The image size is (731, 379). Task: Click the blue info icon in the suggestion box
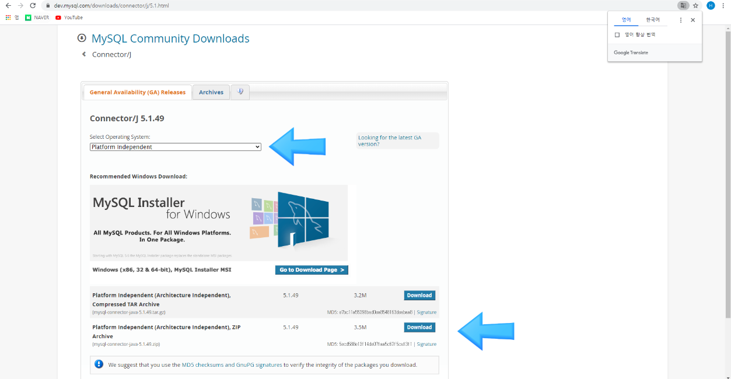[x=99, y=365]
